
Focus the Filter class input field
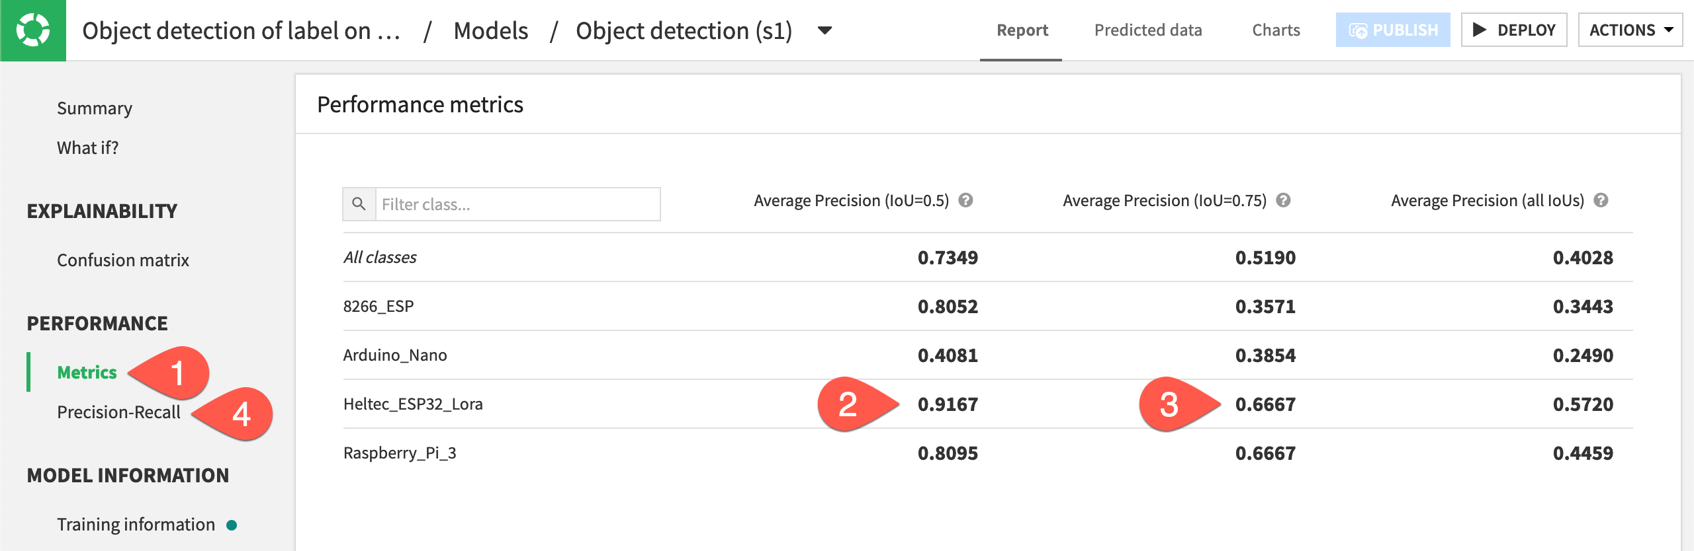point(517,204)
